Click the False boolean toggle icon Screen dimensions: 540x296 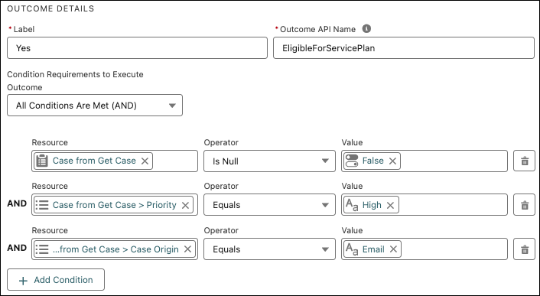tap(352, 161)
